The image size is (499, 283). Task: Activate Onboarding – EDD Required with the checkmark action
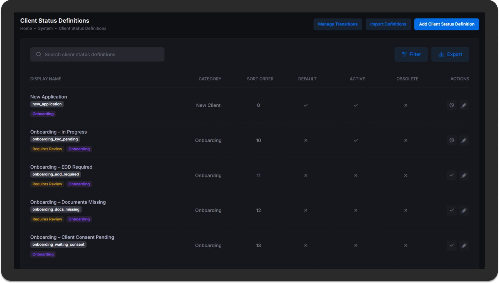pyautogui.click(x=452, y=175)
